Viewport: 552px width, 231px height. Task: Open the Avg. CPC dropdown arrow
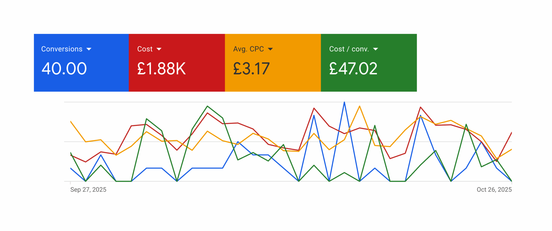click(270, 49)
